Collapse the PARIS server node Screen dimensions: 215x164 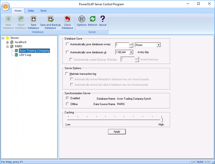tap(8, 47)
